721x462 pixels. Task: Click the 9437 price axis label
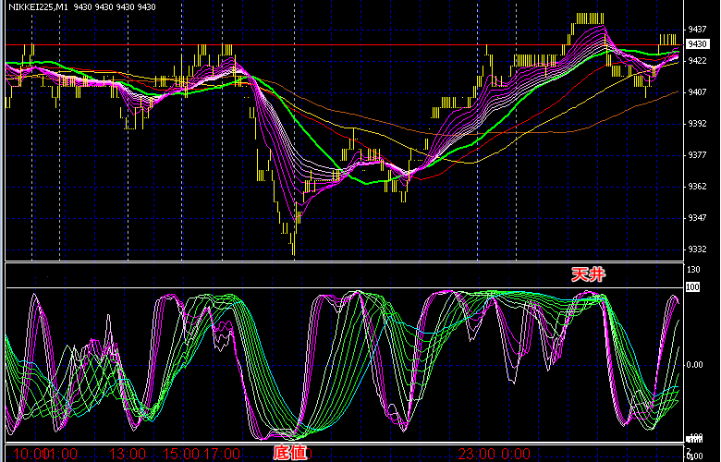pyautogui.click(x=697, y=28)
